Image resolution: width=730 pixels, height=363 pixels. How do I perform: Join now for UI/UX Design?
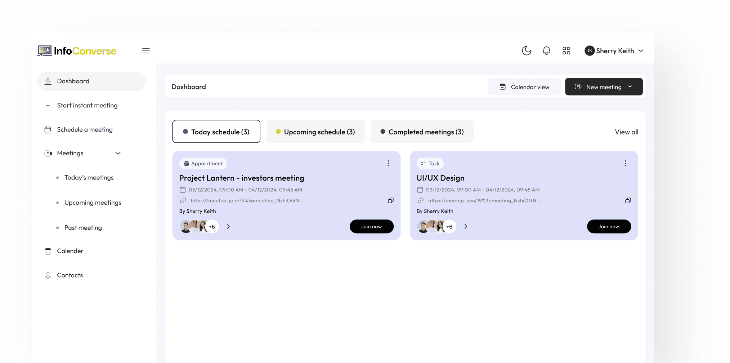[x=609, y=226]
